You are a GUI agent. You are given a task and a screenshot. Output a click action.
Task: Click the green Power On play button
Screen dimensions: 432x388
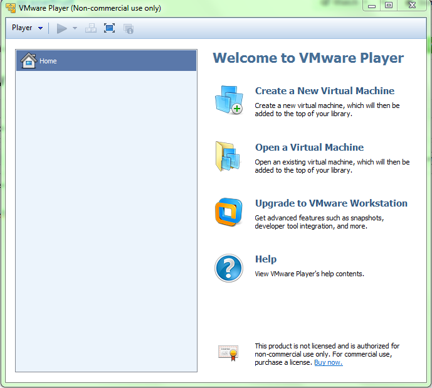click(x=61, y=28)
